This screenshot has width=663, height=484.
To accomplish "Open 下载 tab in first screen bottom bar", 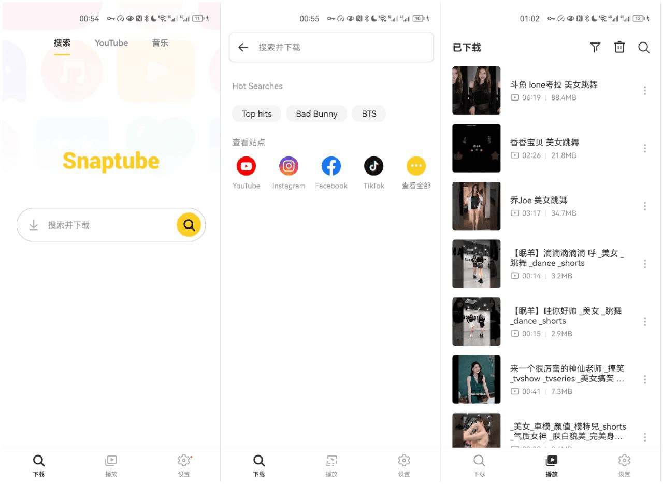I will [x=39, y=466].
